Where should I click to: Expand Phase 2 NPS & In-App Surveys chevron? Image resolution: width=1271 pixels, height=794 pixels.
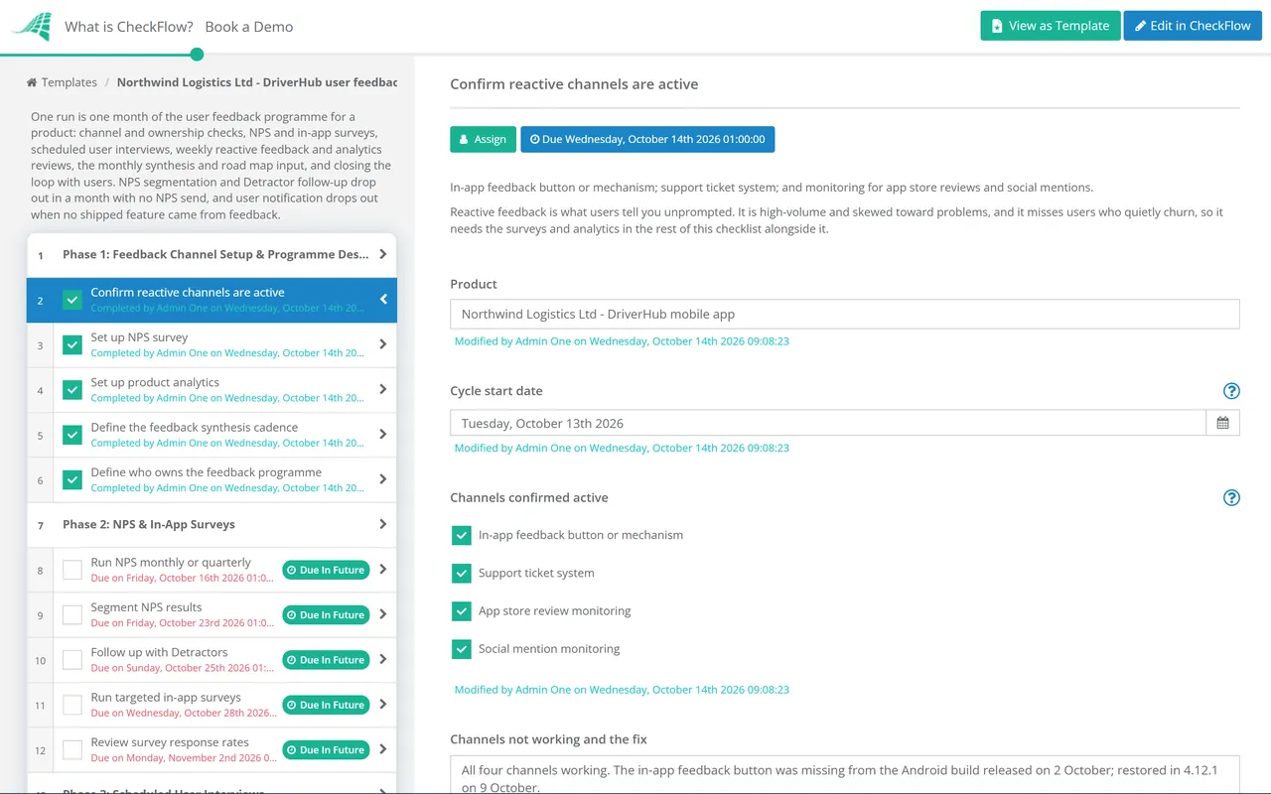[x=383, y=524]
